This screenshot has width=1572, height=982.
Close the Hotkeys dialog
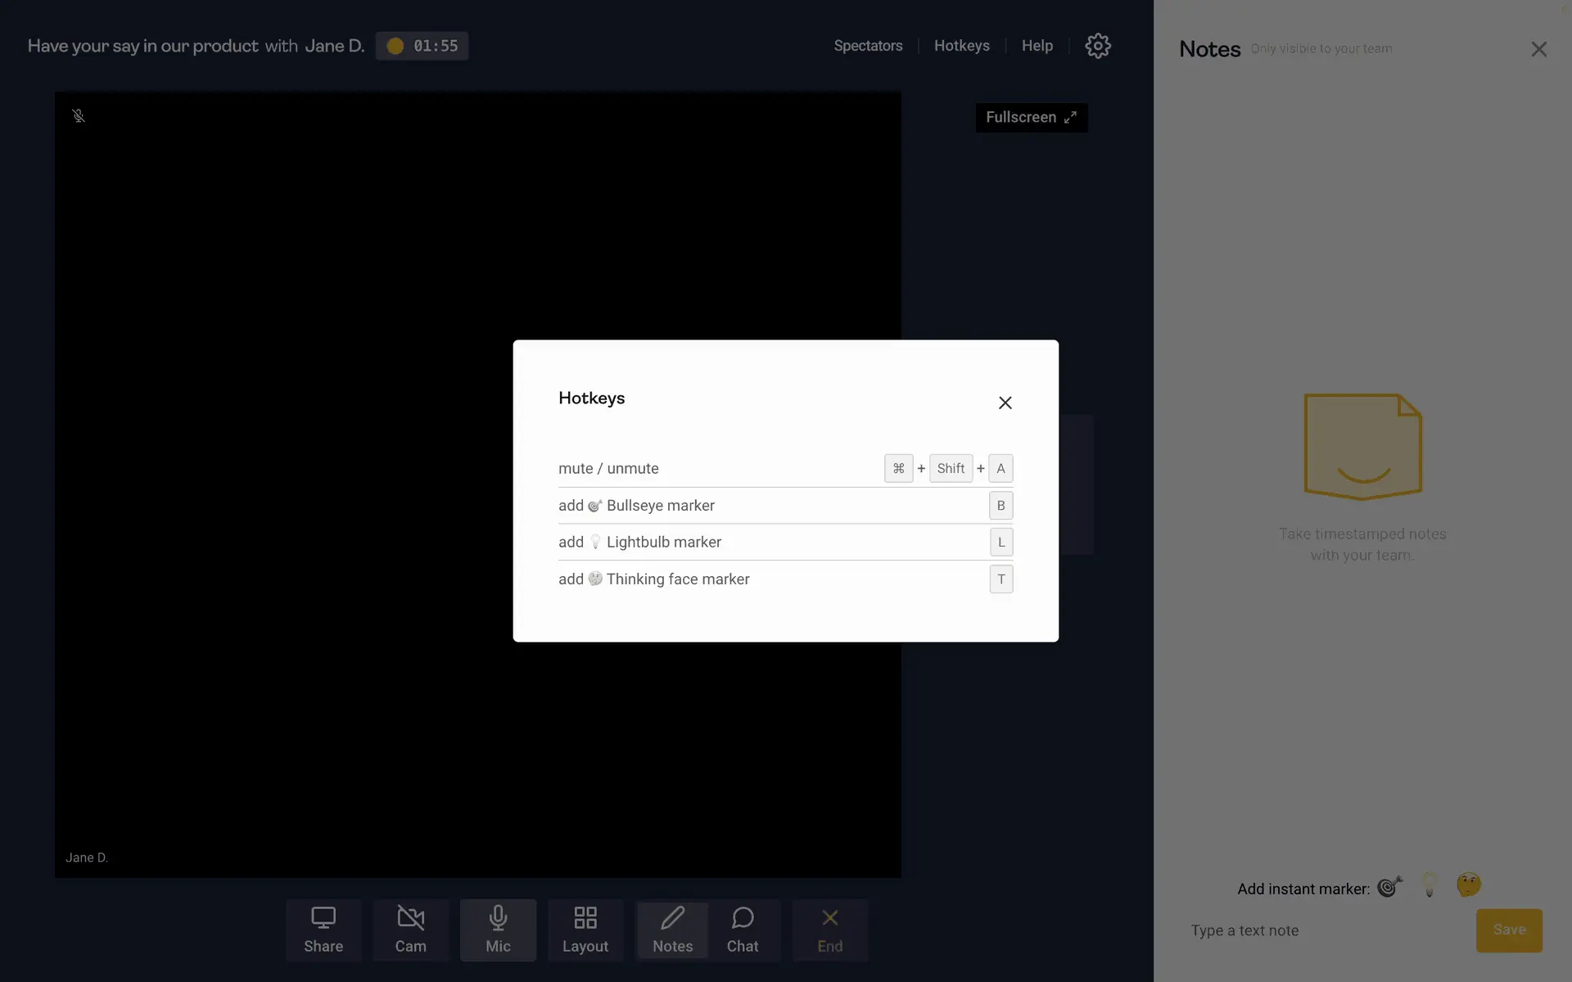click(1005, 403)
